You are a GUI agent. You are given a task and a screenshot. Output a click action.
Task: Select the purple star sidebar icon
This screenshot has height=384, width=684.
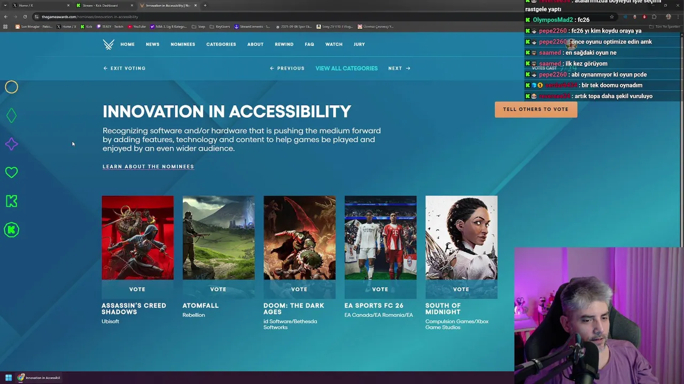(x=11, y=144)
